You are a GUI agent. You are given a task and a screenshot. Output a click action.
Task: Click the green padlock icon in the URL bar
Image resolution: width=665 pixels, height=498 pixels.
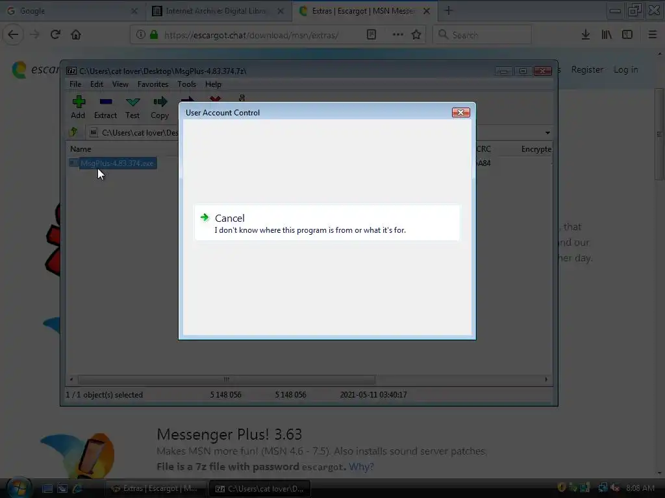point(154,35)
